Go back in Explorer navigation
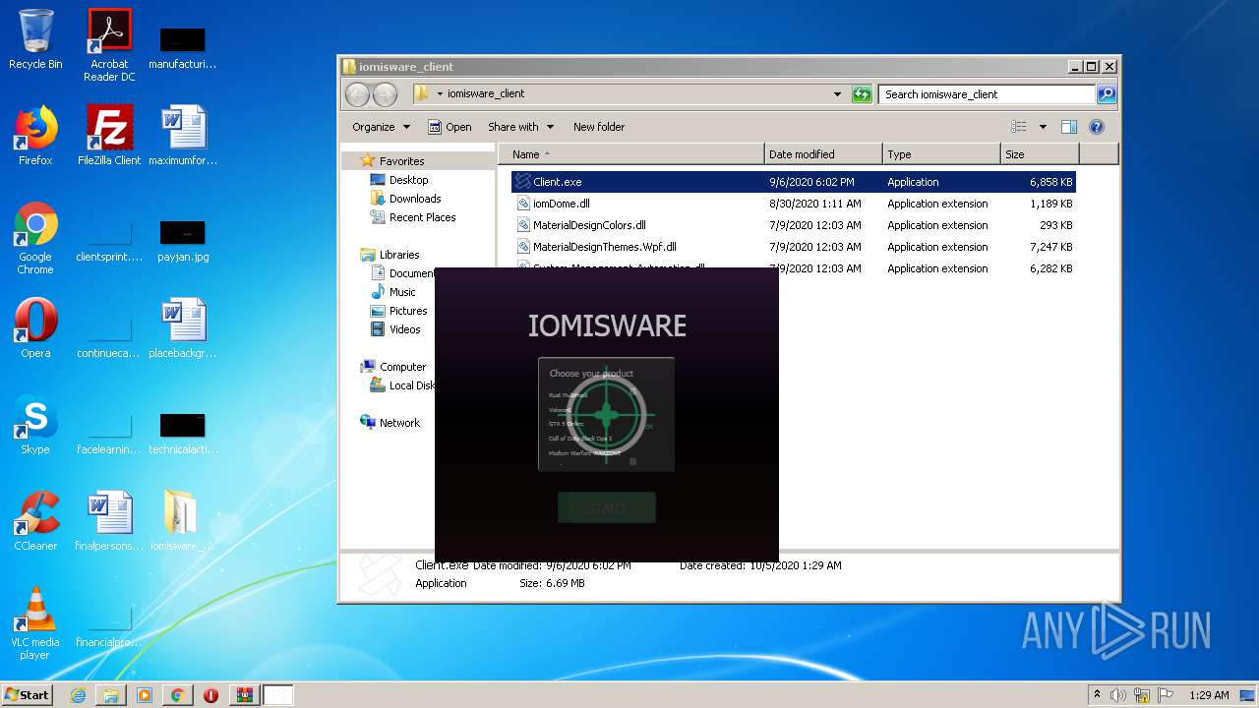Screen dimensions: 1259x708 click(x=357, y=94)
